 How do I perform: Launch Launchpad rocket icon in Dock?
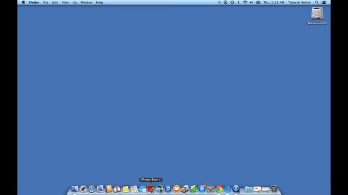tap(83, 189)
